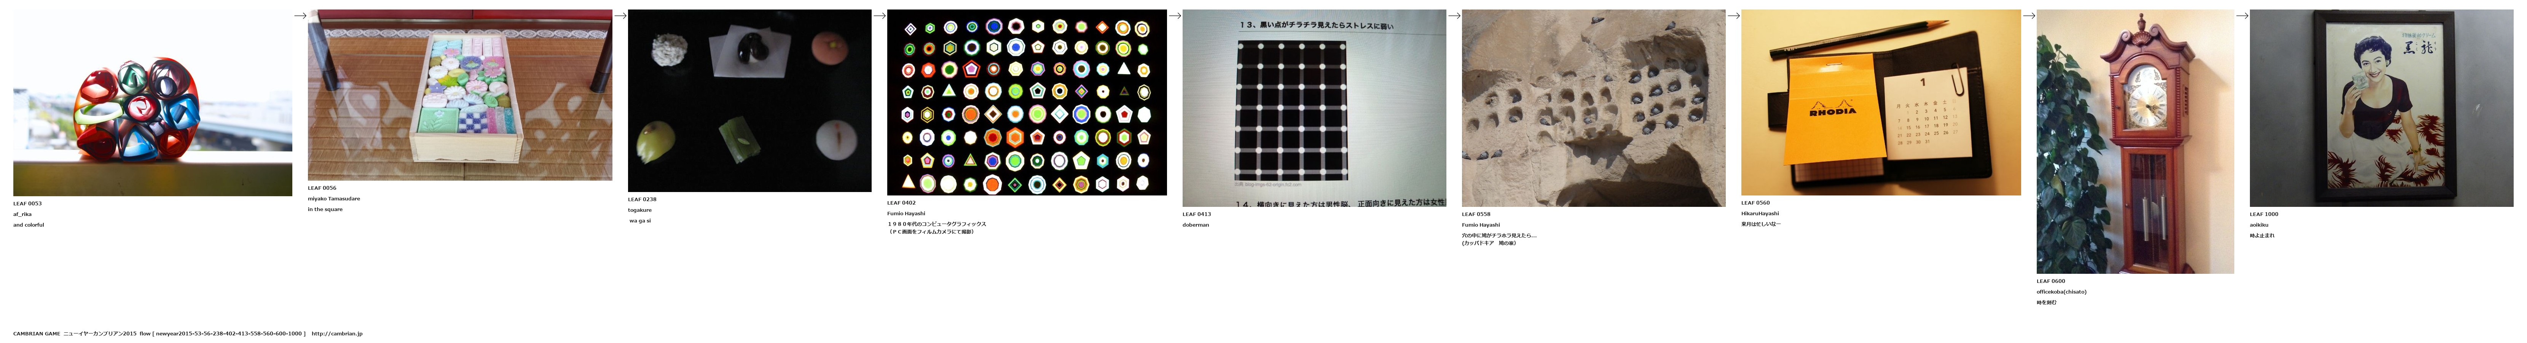
Task: Click the caption '1980年代のコンピュータグラフィックス'
Action: click(937, 224)
